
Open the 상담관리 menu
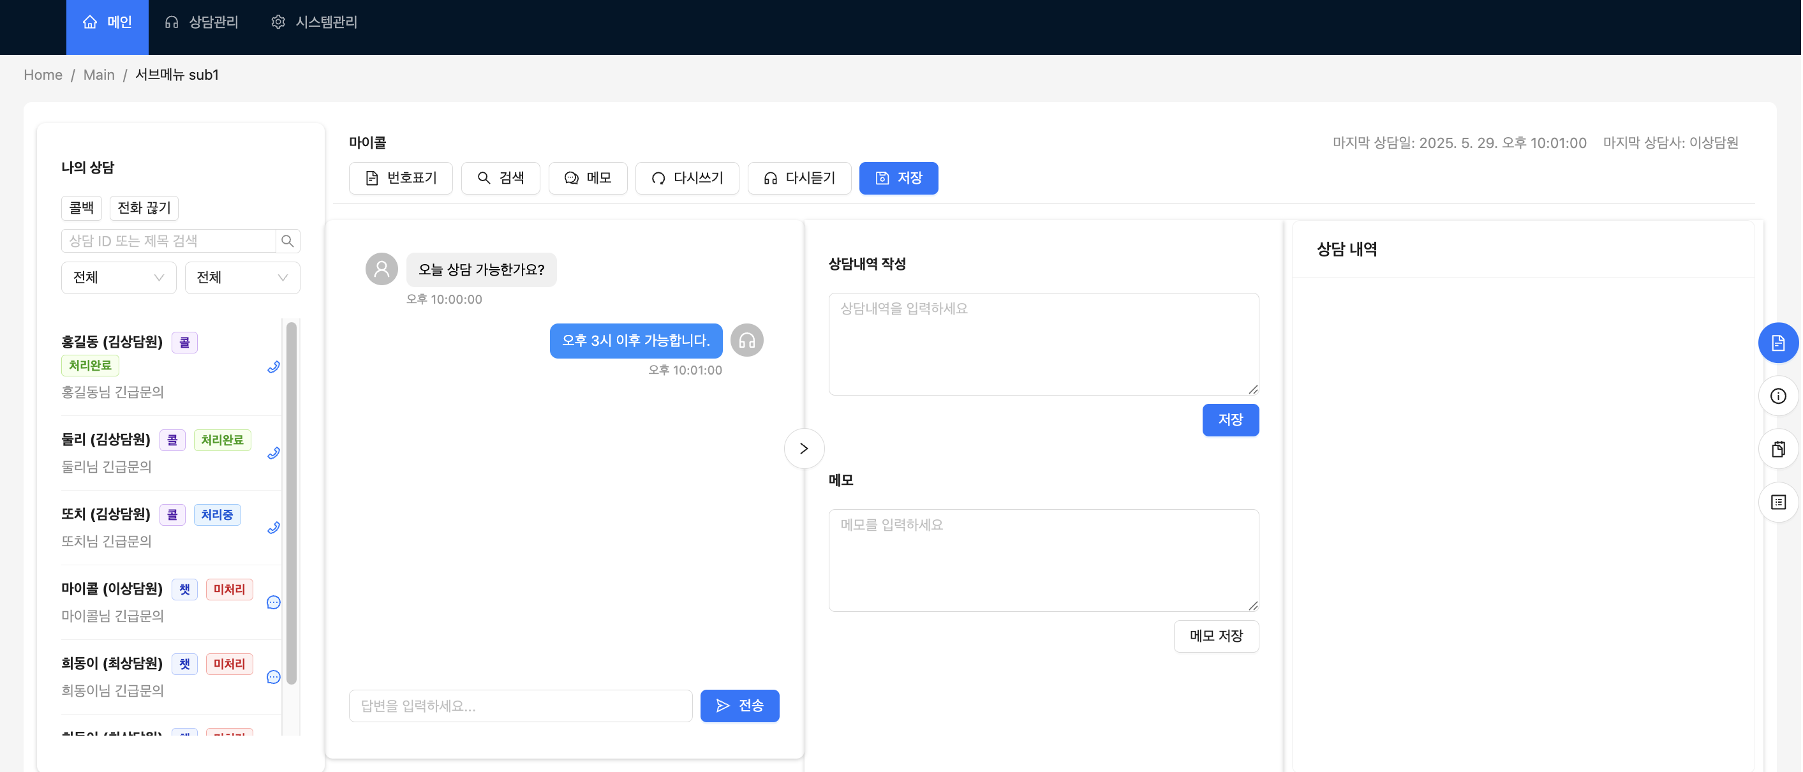coord(202,22)
